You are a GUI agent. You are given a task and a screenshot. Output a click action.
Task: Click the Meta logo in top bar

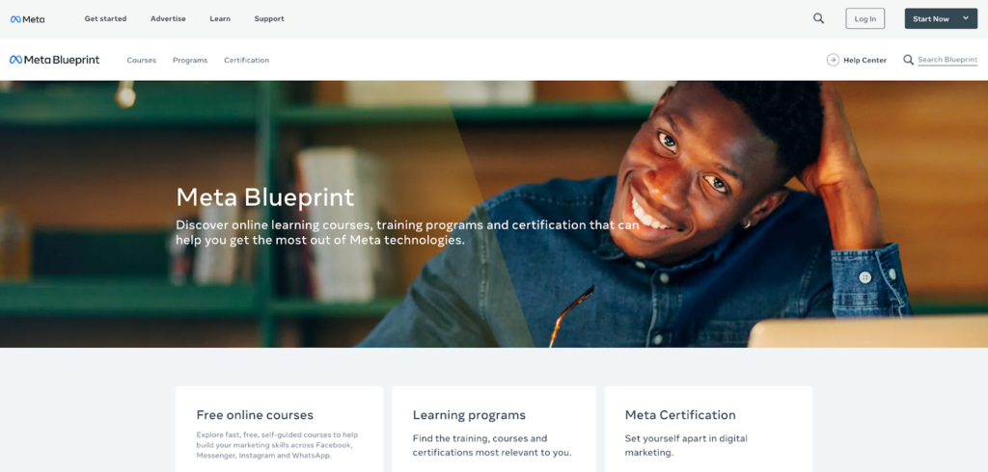pos(28,19)
